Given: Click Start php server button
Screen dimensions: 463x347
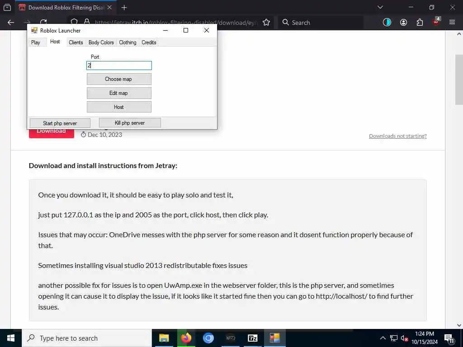Looking at the screenshot, I should (x=60, y=123).
